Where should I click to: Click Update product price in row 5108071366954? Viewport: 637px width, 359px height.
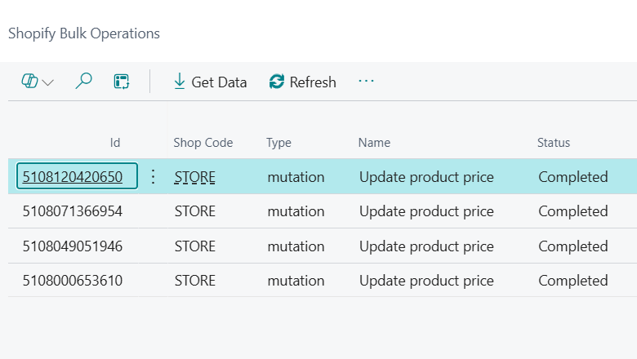point(426,212)
